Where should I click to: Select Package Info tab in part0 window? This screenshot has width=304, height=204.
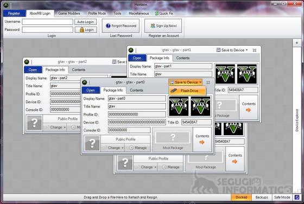(x=113, y=90)
